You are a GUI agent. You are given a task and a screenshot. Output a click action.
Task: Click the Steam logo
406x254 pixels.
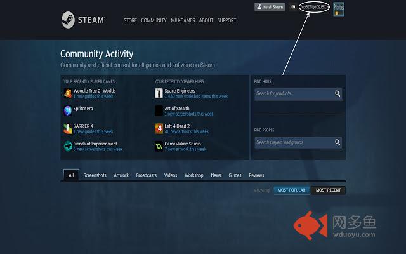(x=83, y=20)
